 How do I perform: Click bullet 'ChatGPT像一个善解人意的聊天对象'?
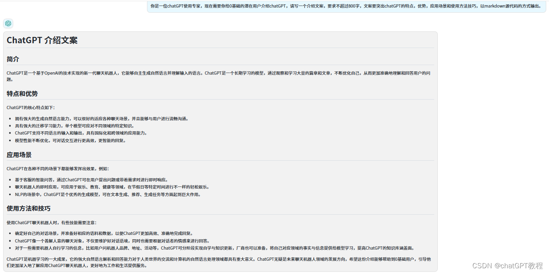112,241
